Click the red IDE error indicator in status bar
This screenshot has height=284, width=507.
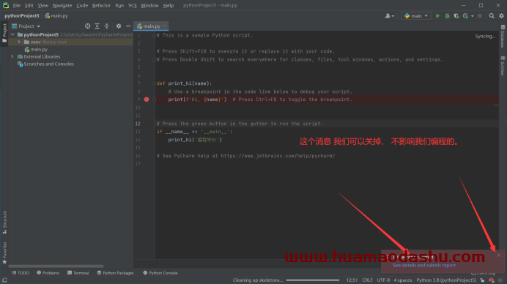[492, 280]
